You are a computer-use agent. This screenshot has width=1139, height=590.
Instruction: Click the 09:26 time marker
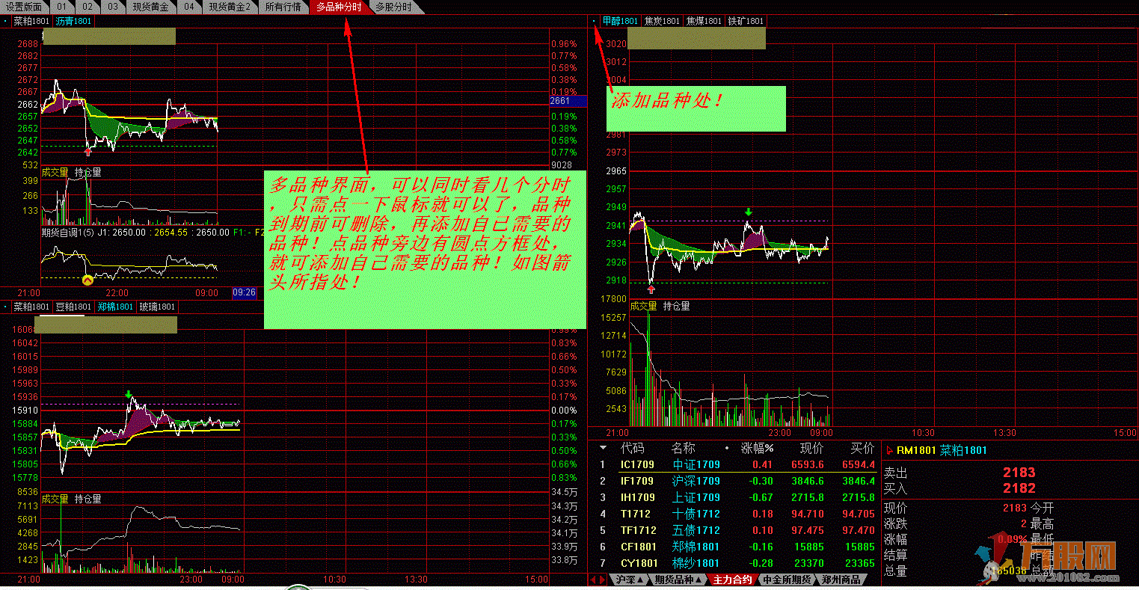point(244,293)
